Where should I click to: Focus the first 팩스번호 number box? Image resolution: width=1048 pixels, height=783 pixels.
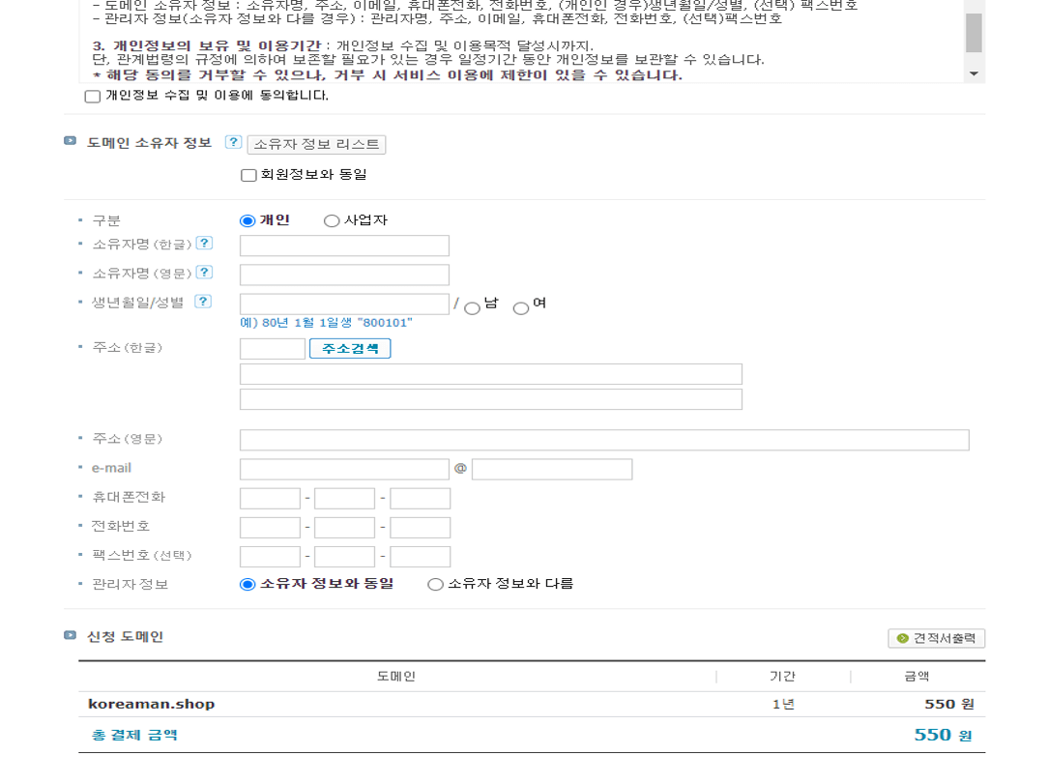click(x=270, y=557)
